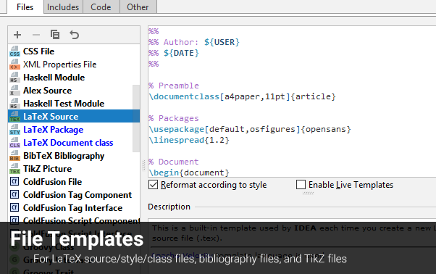Switch to the Includes tab
The height and width of the screenshot is (274, 436).
(63, 7)
